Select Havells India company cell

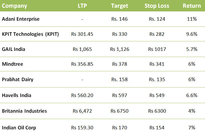click(x=17, y=95)
